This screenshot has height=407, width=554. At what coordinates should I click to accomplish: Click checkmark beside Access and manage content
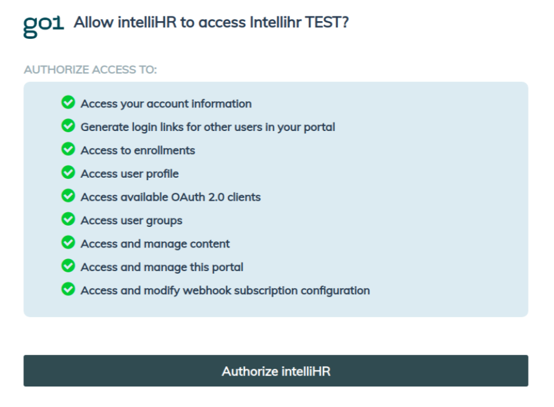point(69,243)
